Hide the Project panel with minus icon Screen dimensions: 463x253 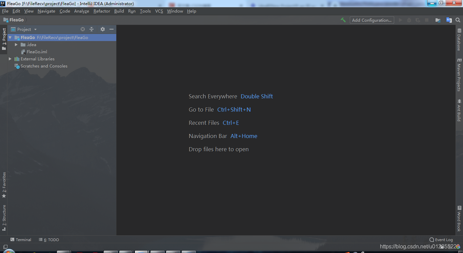pos(111,29)
